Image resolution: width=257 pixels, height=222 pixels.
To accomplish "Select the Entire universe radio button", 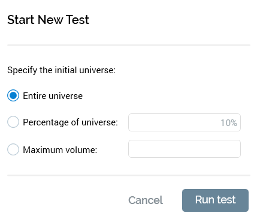I will 13,95.
